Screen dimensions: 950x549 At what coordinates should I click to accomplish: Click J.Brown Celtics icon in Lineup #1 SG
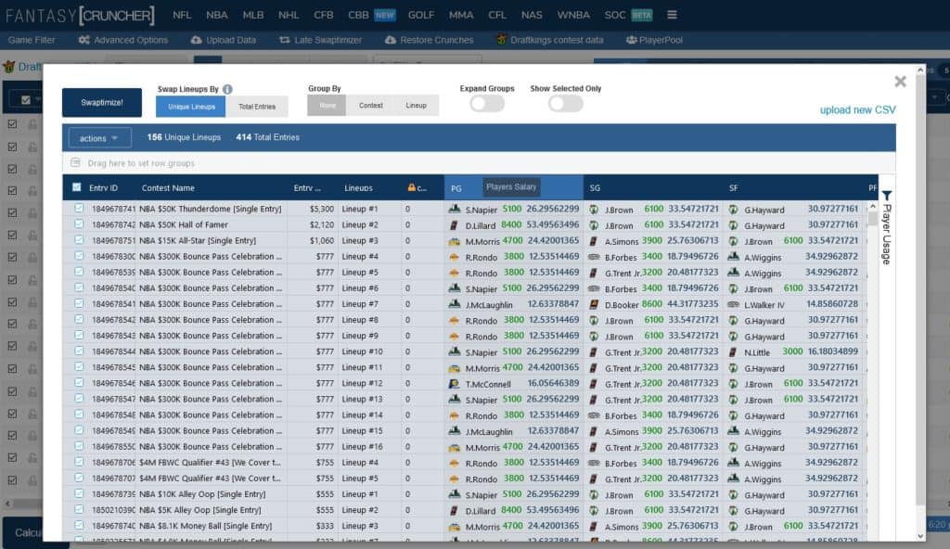(x=594, y=209)
